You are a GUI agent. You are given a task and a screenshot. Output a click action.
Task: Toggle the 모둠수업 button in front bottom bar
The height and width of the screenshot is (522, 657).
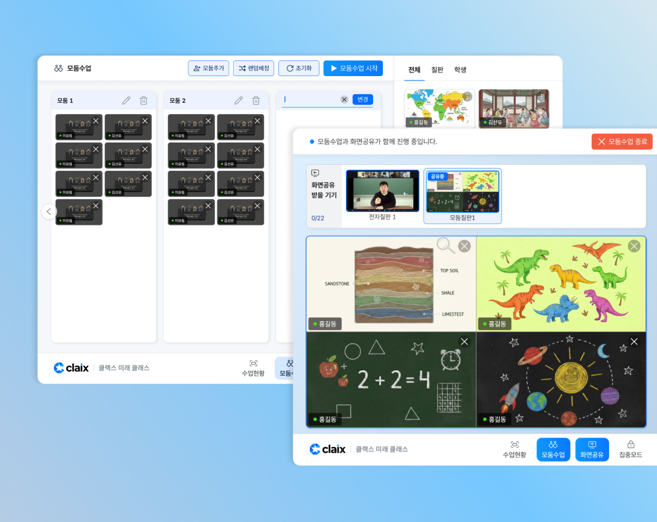point(553,449)
